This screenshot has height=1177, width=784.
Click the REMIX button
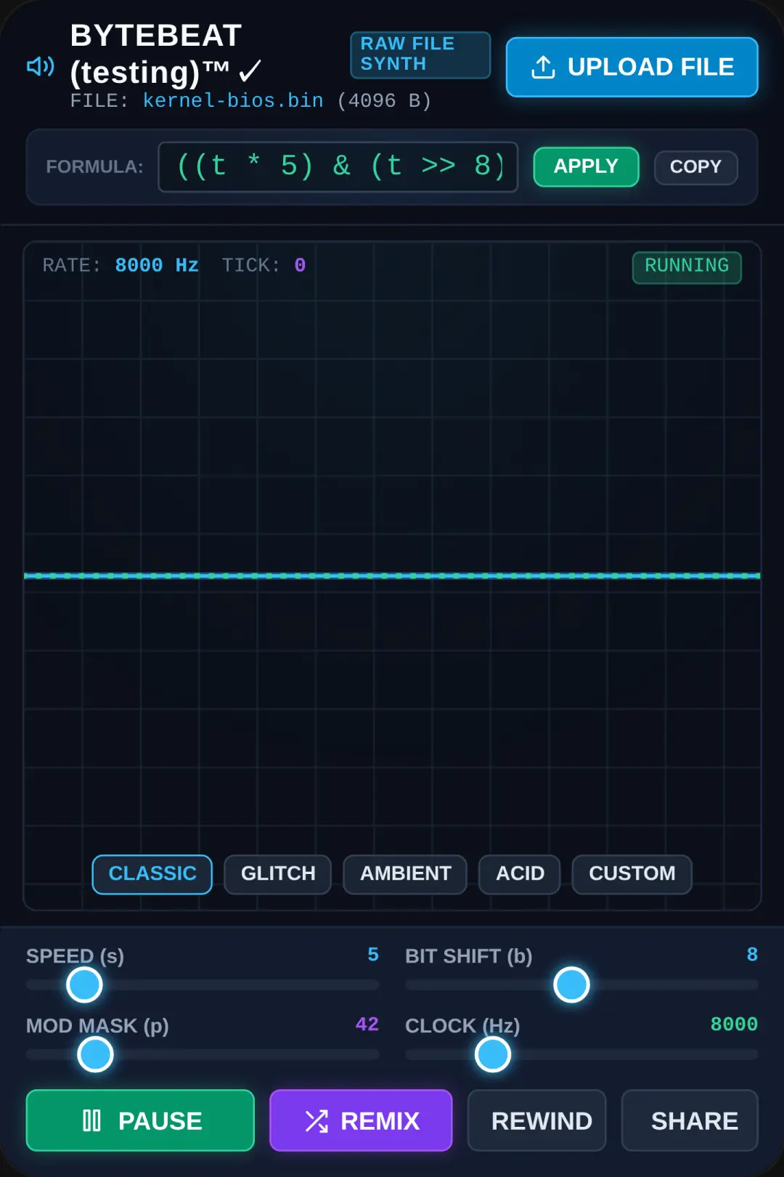[361, 1120]
